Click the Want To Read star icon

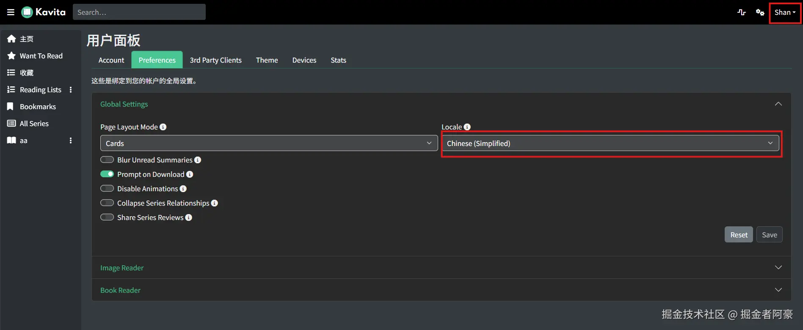[11, 56]
